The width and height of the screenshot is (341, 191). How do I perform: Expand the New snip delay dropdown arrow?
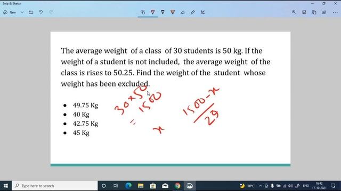click(x=22, y=12)
